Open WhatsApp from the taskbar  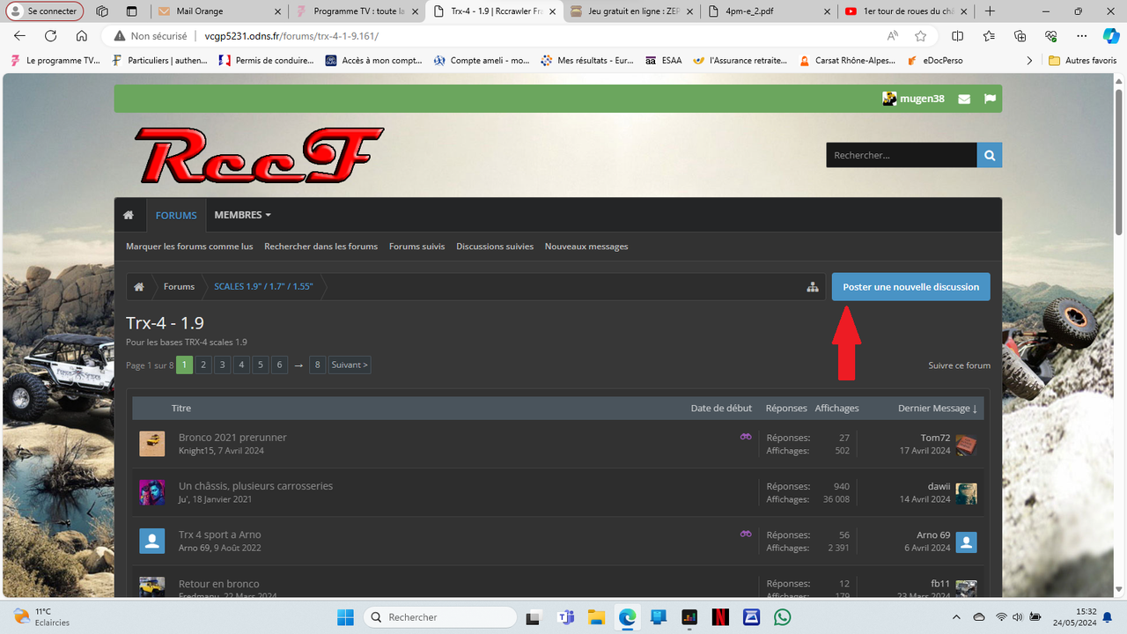pos(782,617)
